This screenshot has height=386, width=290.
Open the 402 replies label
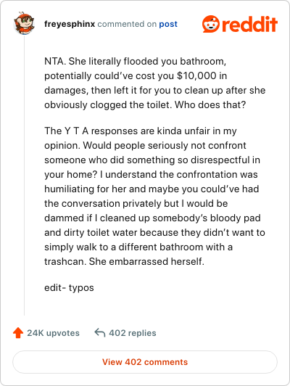133,333
